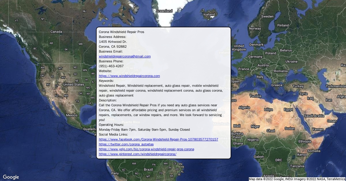This screenshot has width=346, height=181.
Task: Click the business phone number (951)-463-4267
Action: (x=111, y=66)
